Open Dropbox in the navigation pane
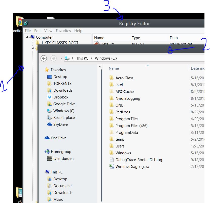Screen dimensions: 210x203 pyautogui.click(x=61, y=97)
